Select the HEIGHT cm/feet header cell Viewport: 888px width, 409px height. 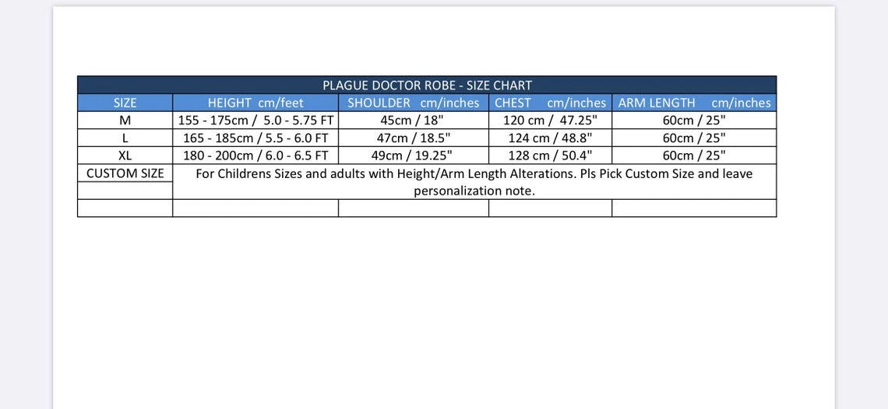pyautogui.click(x=255, y=103)
